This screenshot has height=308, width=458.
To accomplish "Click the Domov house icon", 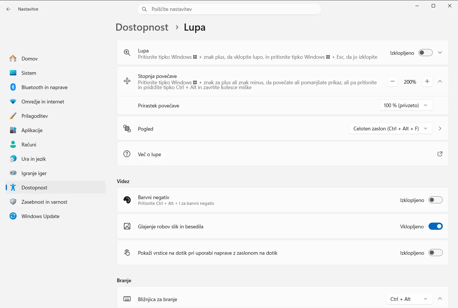I will point(13,58).
